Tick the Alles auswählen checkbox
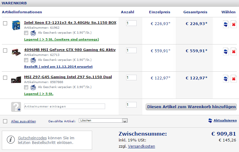The image size is (239, 152). (5, 121)
